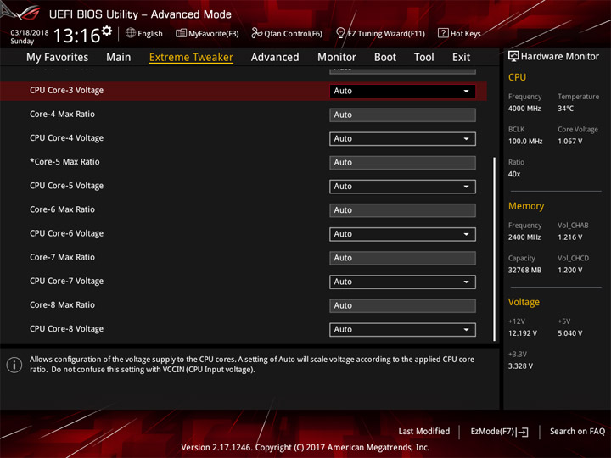Click Capacity value 32768 MB

point(524,270)
